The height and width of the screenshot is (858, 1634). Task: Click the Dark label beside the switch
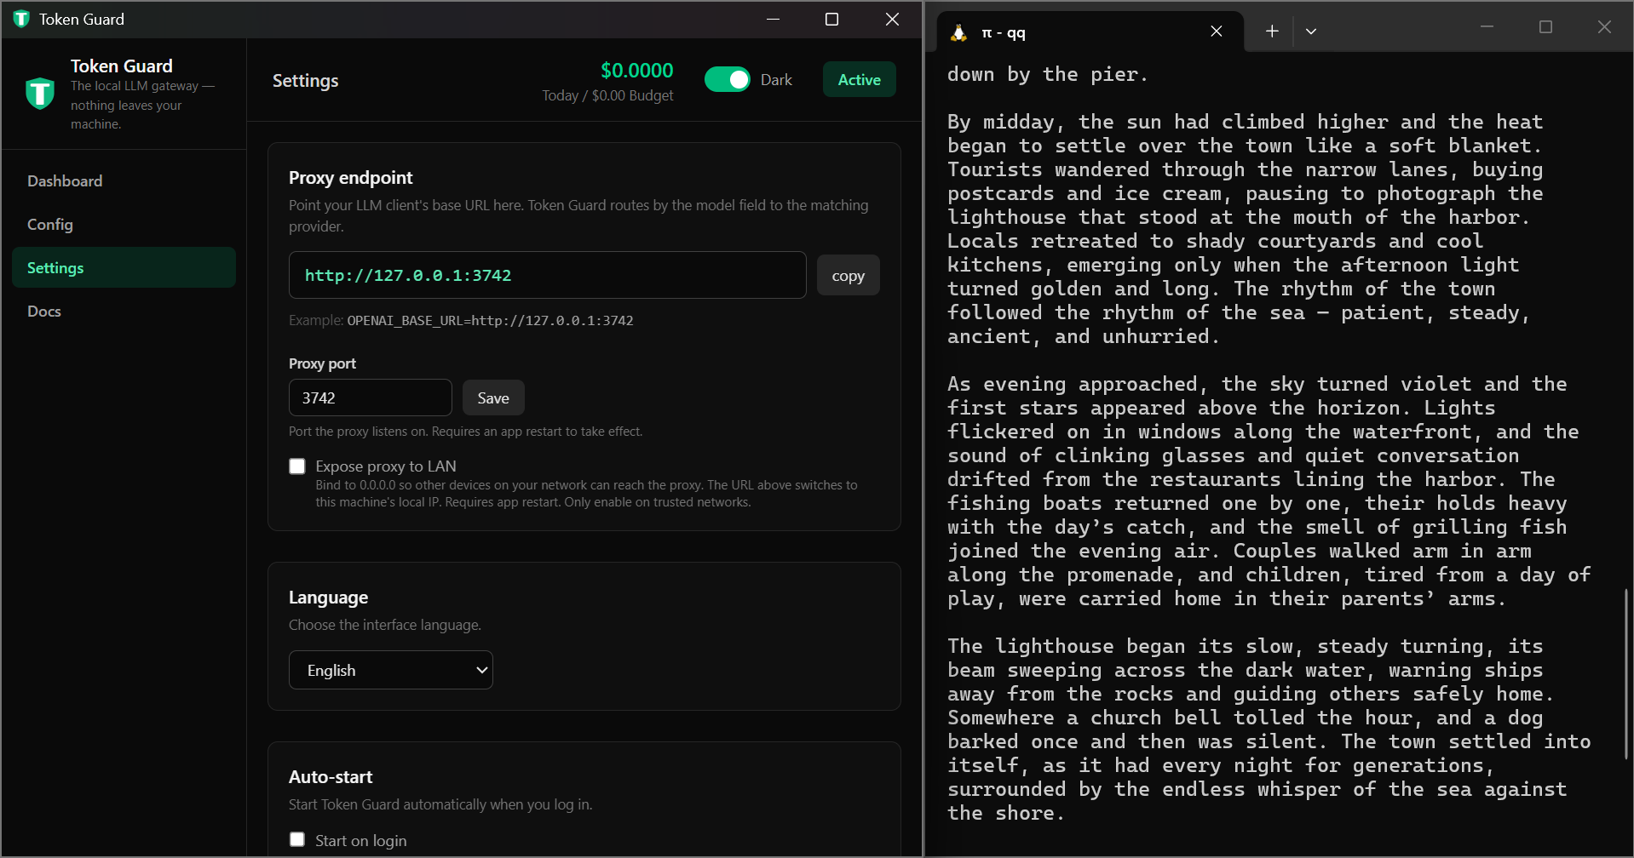(x=776, y=80)
